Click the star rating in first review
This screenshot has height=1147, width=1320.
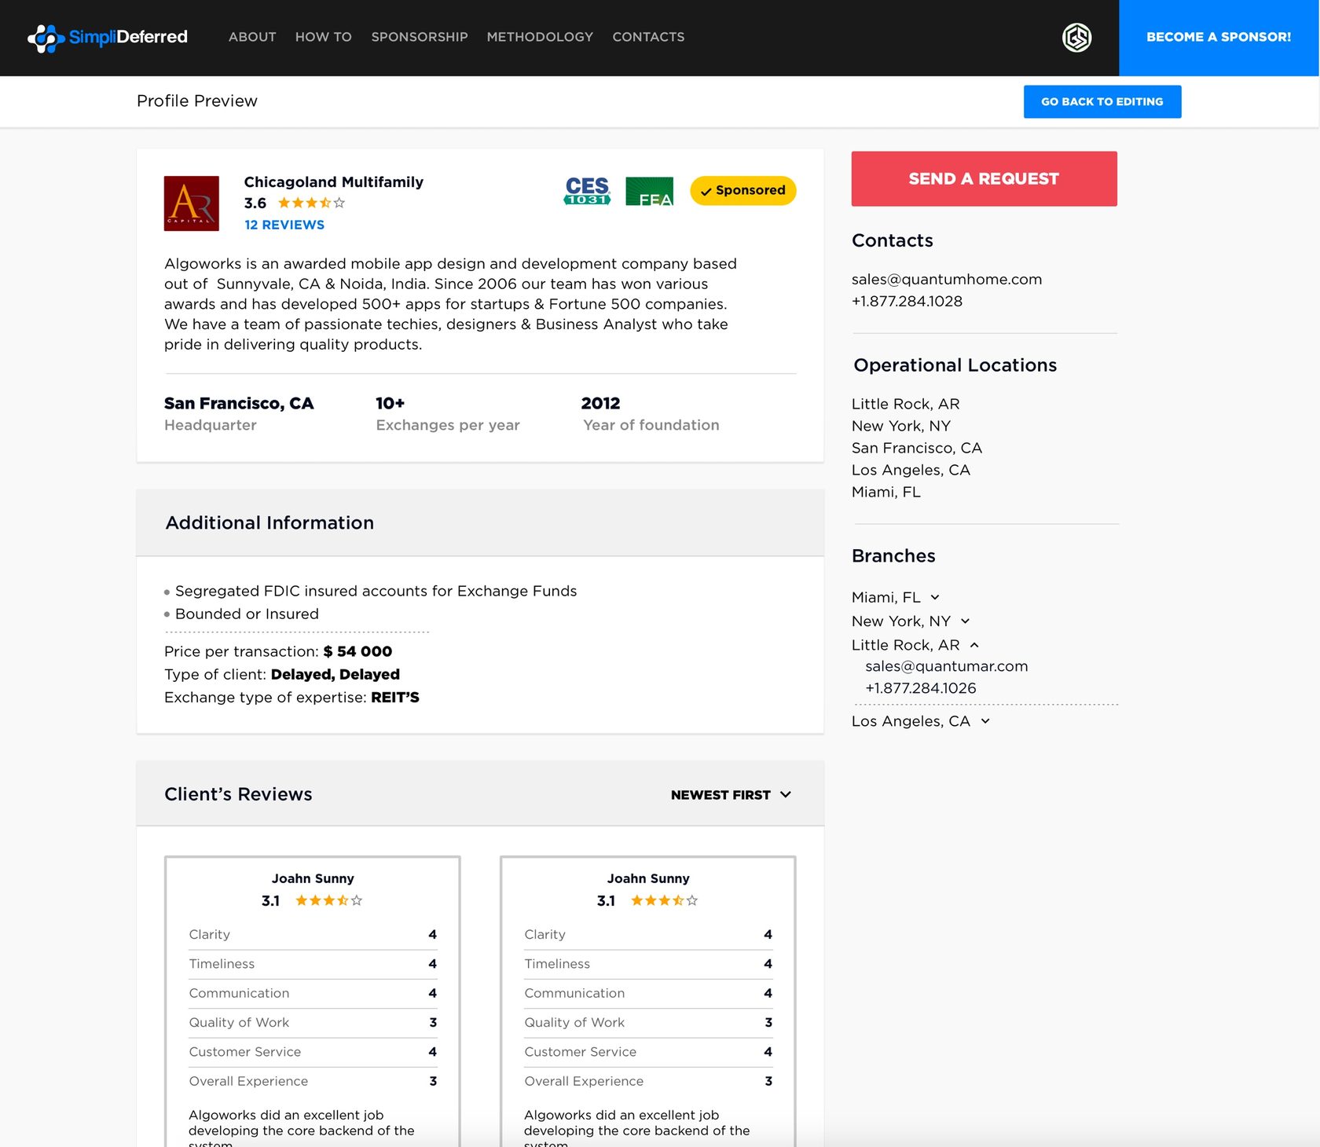[328, 901]
